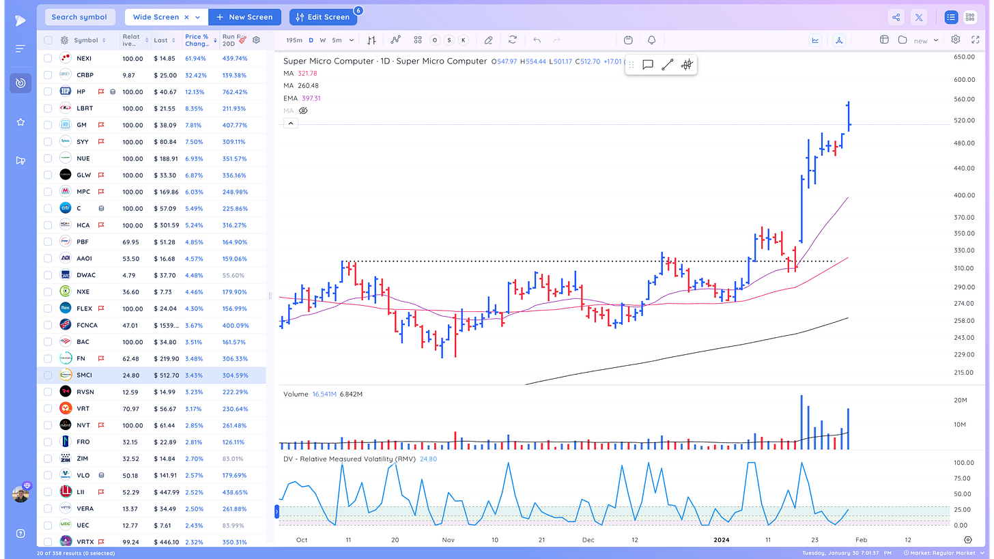The image size is (994, 559).
Task: Open the four-squares layout templates icon
Action: [418, 40]
